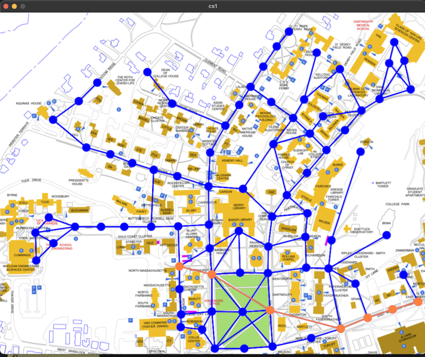Select the vertex at the center of the Green
Image resolution: width=425 pixels, height=357 pixels.
pyautogui.click(x=242, y=312)
